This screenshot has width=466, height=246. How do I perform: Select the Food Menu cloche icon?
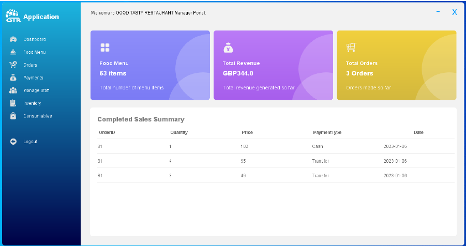pyautogui.click(x=13, y=52)
